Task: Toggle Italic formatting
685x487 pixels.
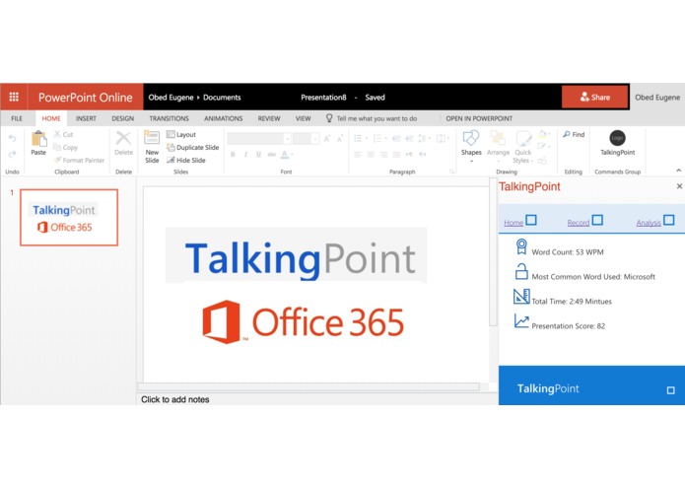Action: pyautogui.click(x=245, y=154)
